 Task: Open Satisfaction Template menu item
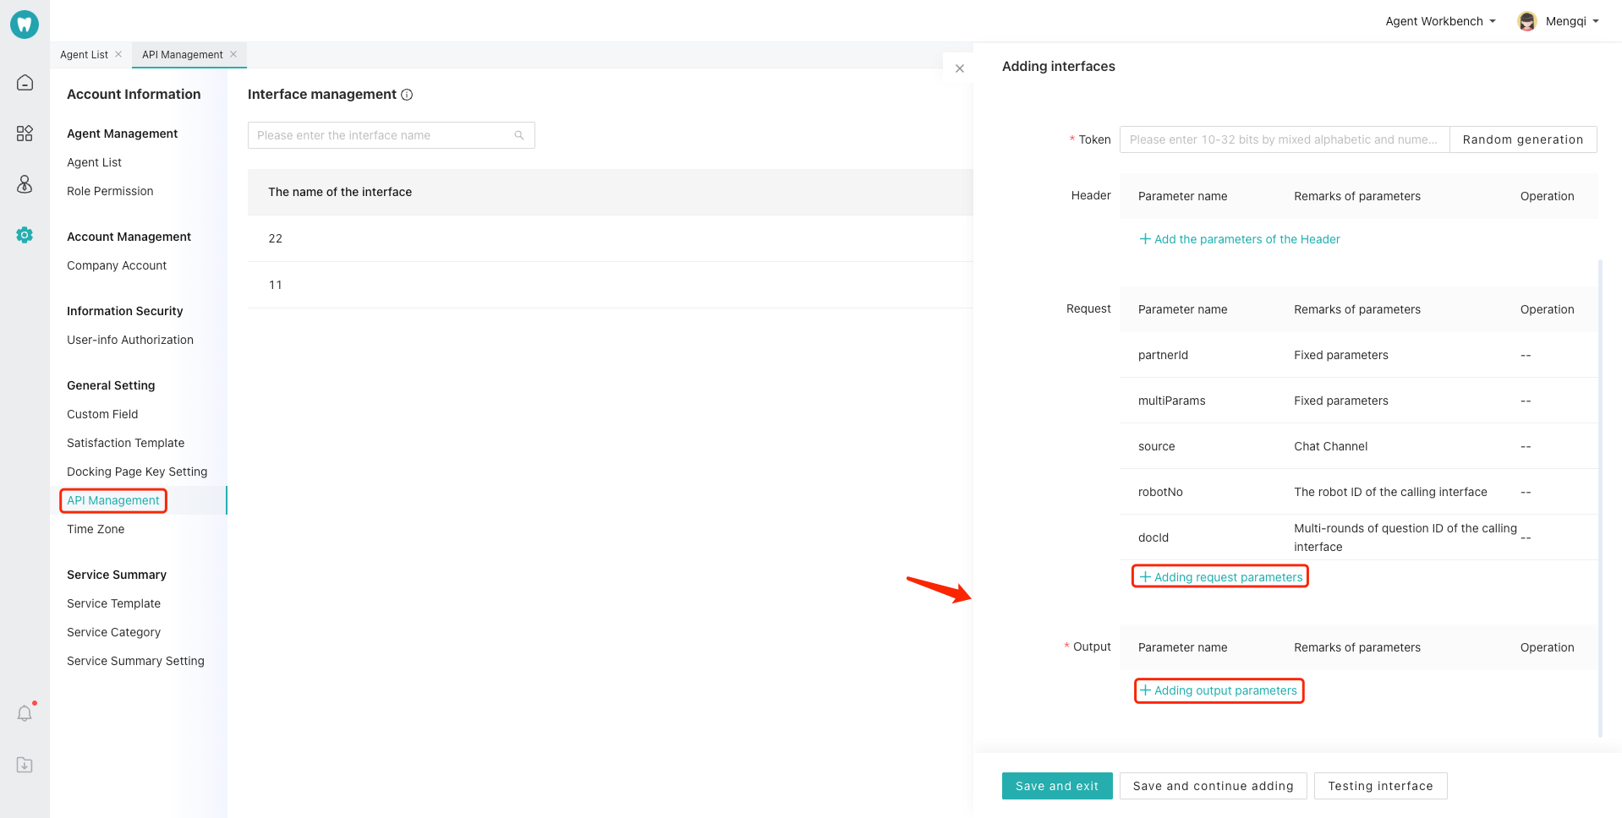pos(125,443)
